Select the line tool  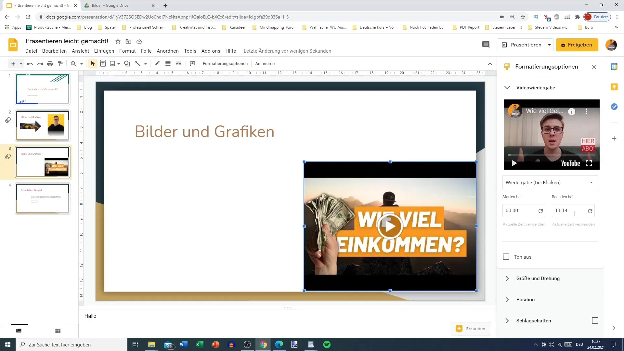138,64
